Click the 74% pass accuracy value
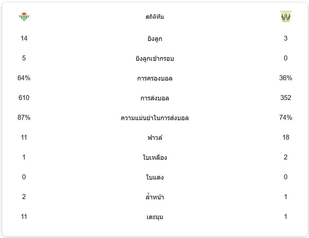 [x=286, y=118]
